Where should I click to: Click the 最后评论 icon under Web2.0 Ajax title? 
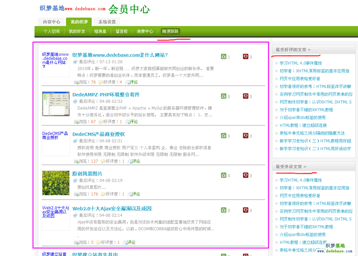coord(75,215)
